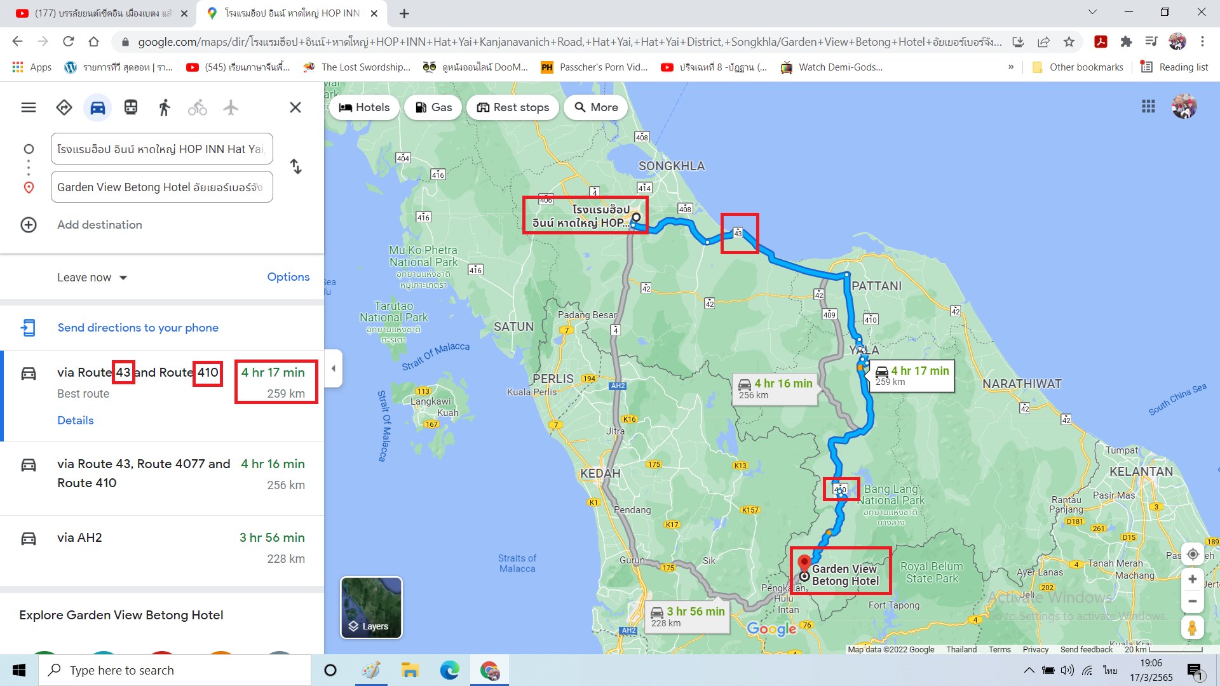Collapse the side directions panel

click(334, 368)
